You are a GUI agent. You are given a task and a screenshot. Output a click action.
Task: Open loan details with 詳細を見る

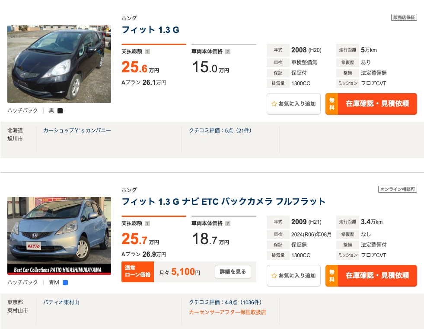click(233, 271)
